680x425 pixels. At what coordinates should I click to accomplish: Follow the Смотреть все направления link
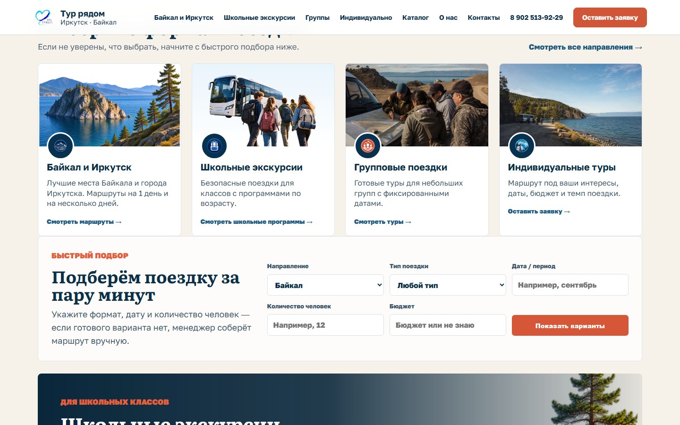586,47
